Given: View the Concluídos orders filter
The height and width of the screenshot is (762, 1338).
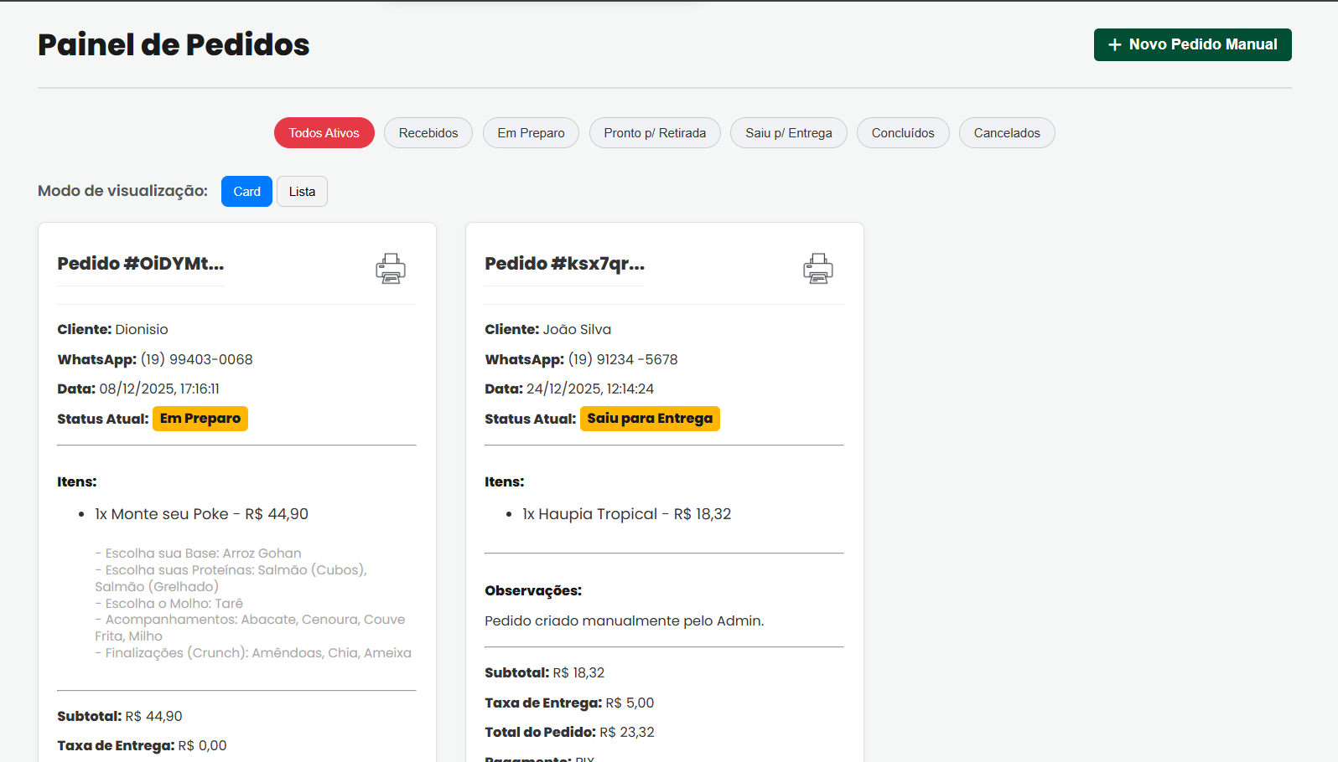Looking at the screenshot, I should pyautogui.click(x=902, y=133).
